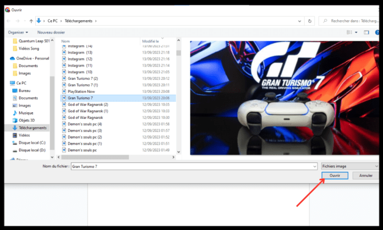Go up one folder level arrow
The width and height of the screenshot is (383, 230).
31,21
